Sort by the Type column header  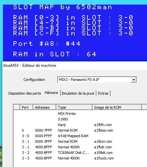pyautogui.click(x=74, y=107)
